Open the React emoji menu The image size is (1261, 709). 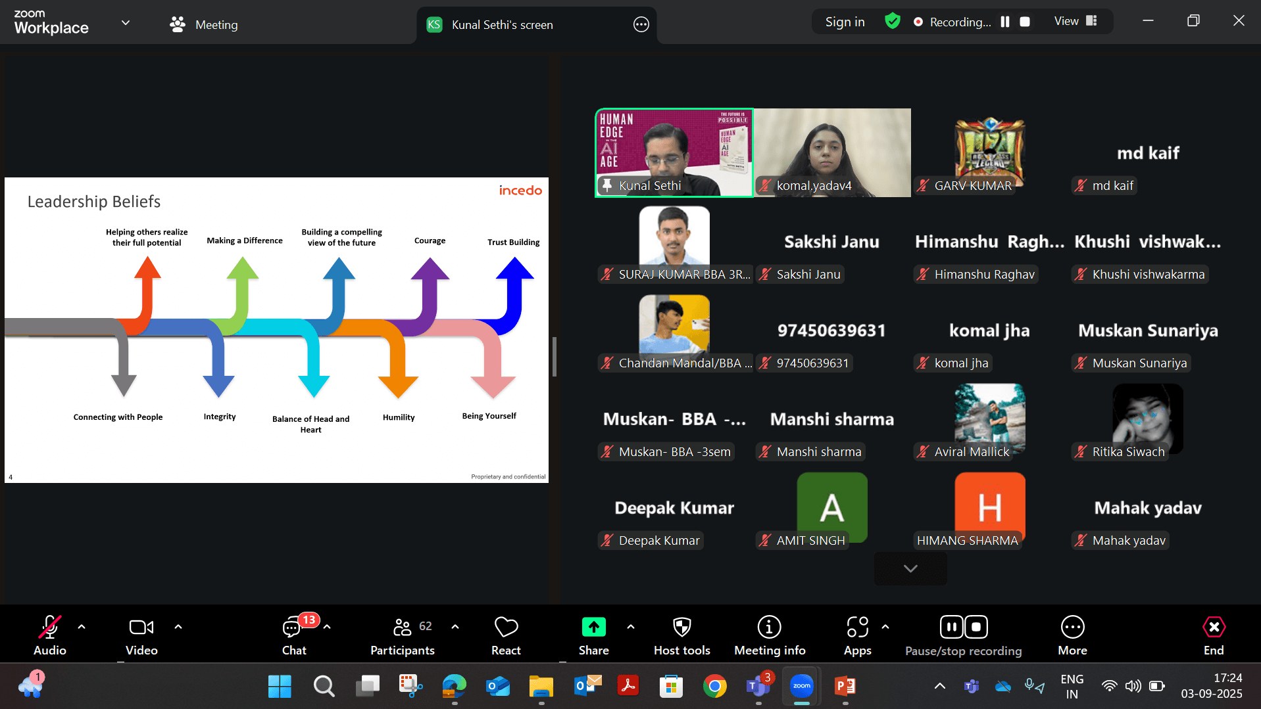point(505,635)
